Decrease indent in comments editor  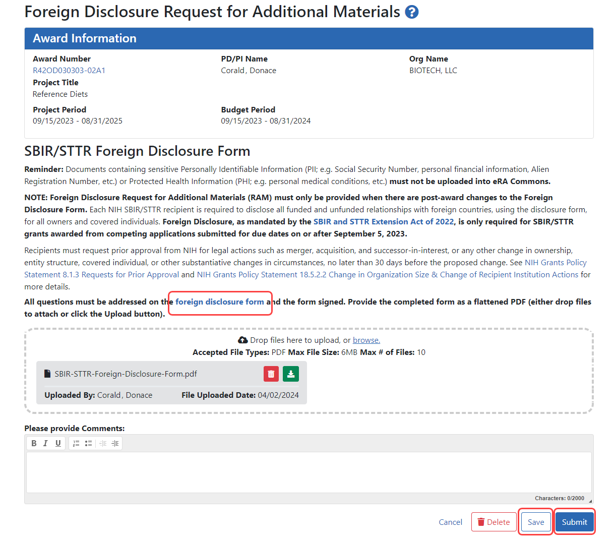[x=103, y=443]
